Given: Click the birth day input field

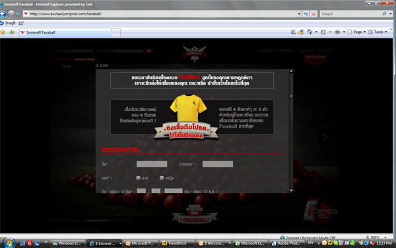Looking at the screenshot, I should click(x=141, y=190).
